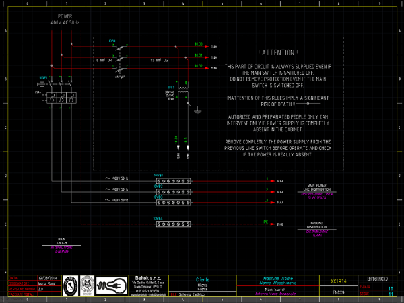Click the sine wave symbol on the L3 line
The height and width of the screenshot is (303, 404).
pos(108,200)
